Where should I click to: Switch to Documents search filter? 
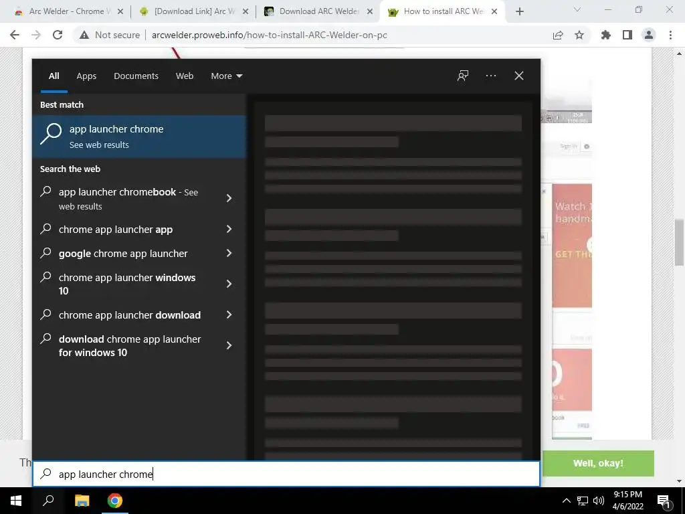click(136, 76)
